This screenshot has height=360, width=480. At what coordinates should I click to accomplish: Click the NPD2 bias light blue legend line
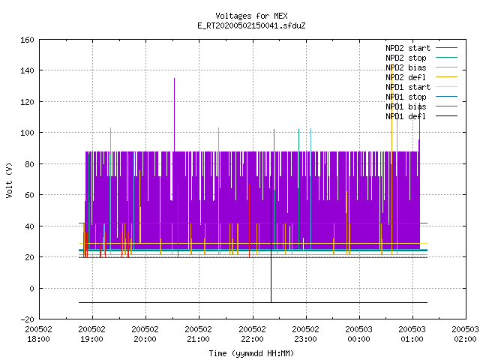pyautogui.click(x=446, y=67)
